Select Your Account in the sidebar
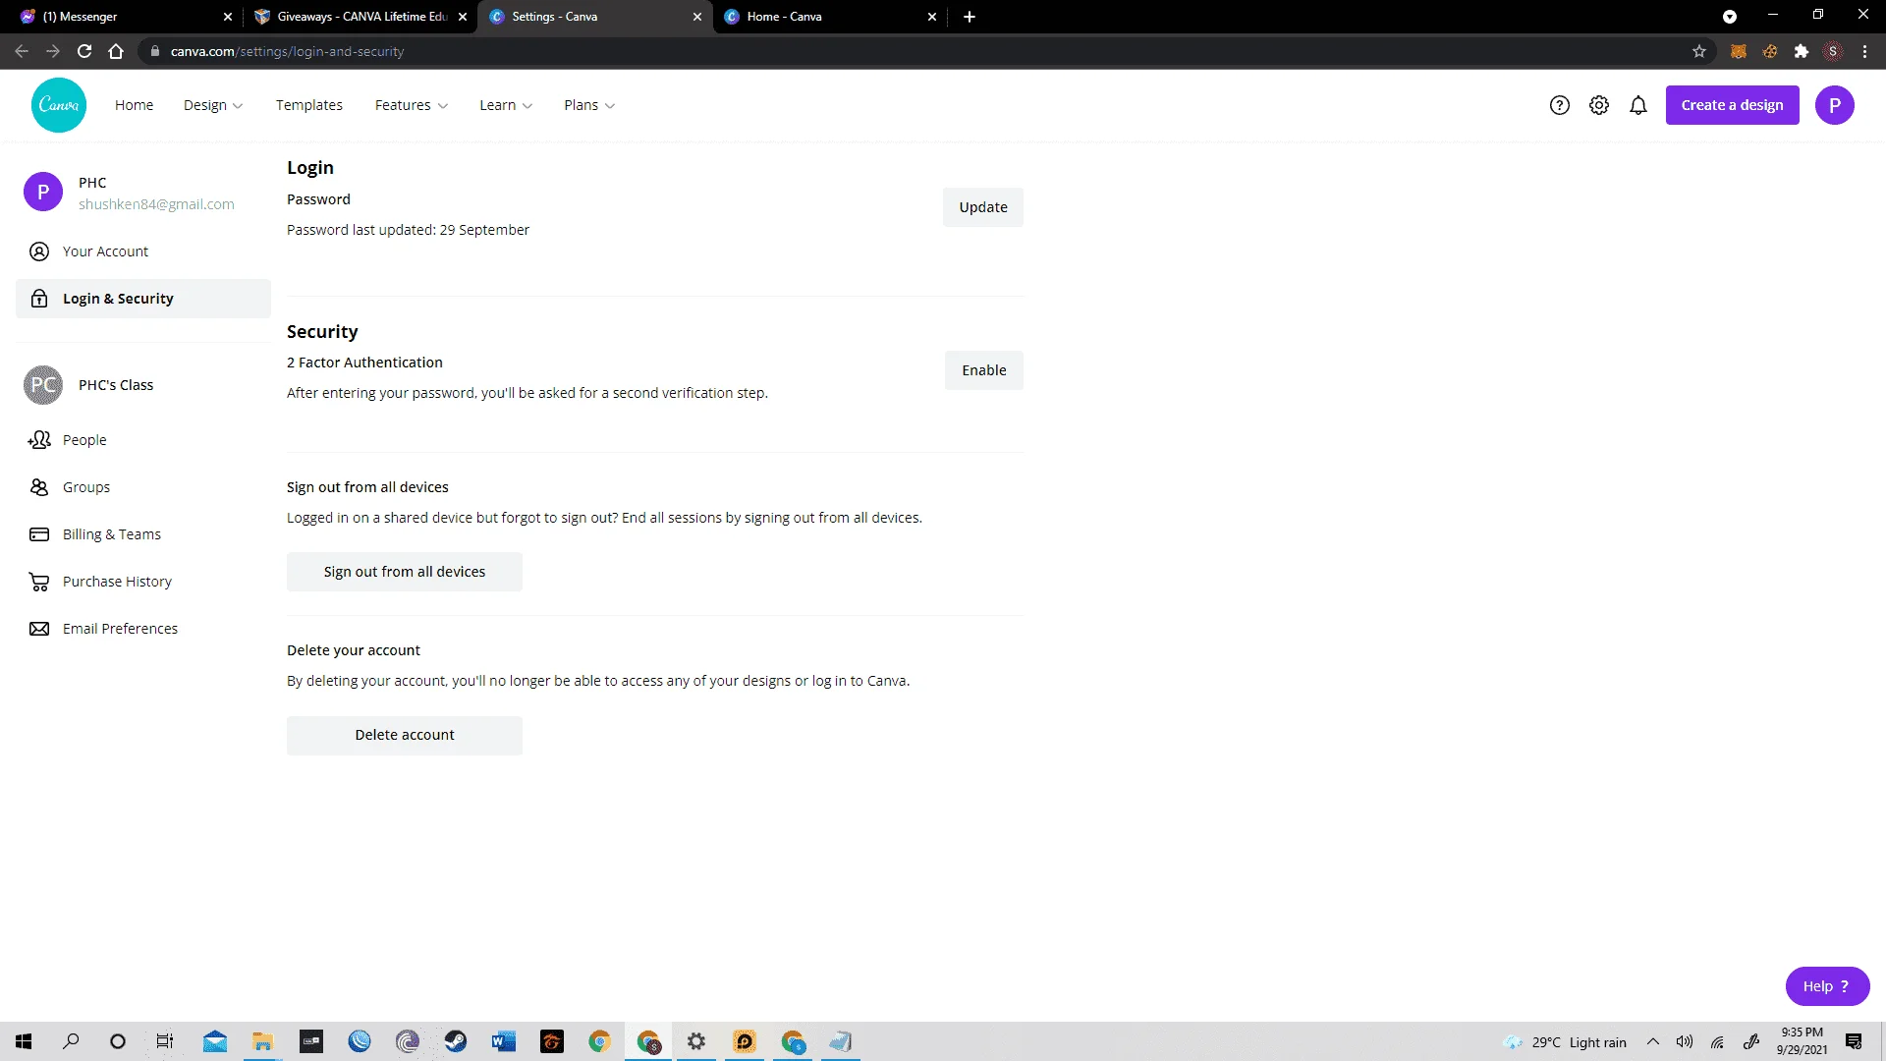This screenshot has width=1886, height=1061. tap(142, 251)
